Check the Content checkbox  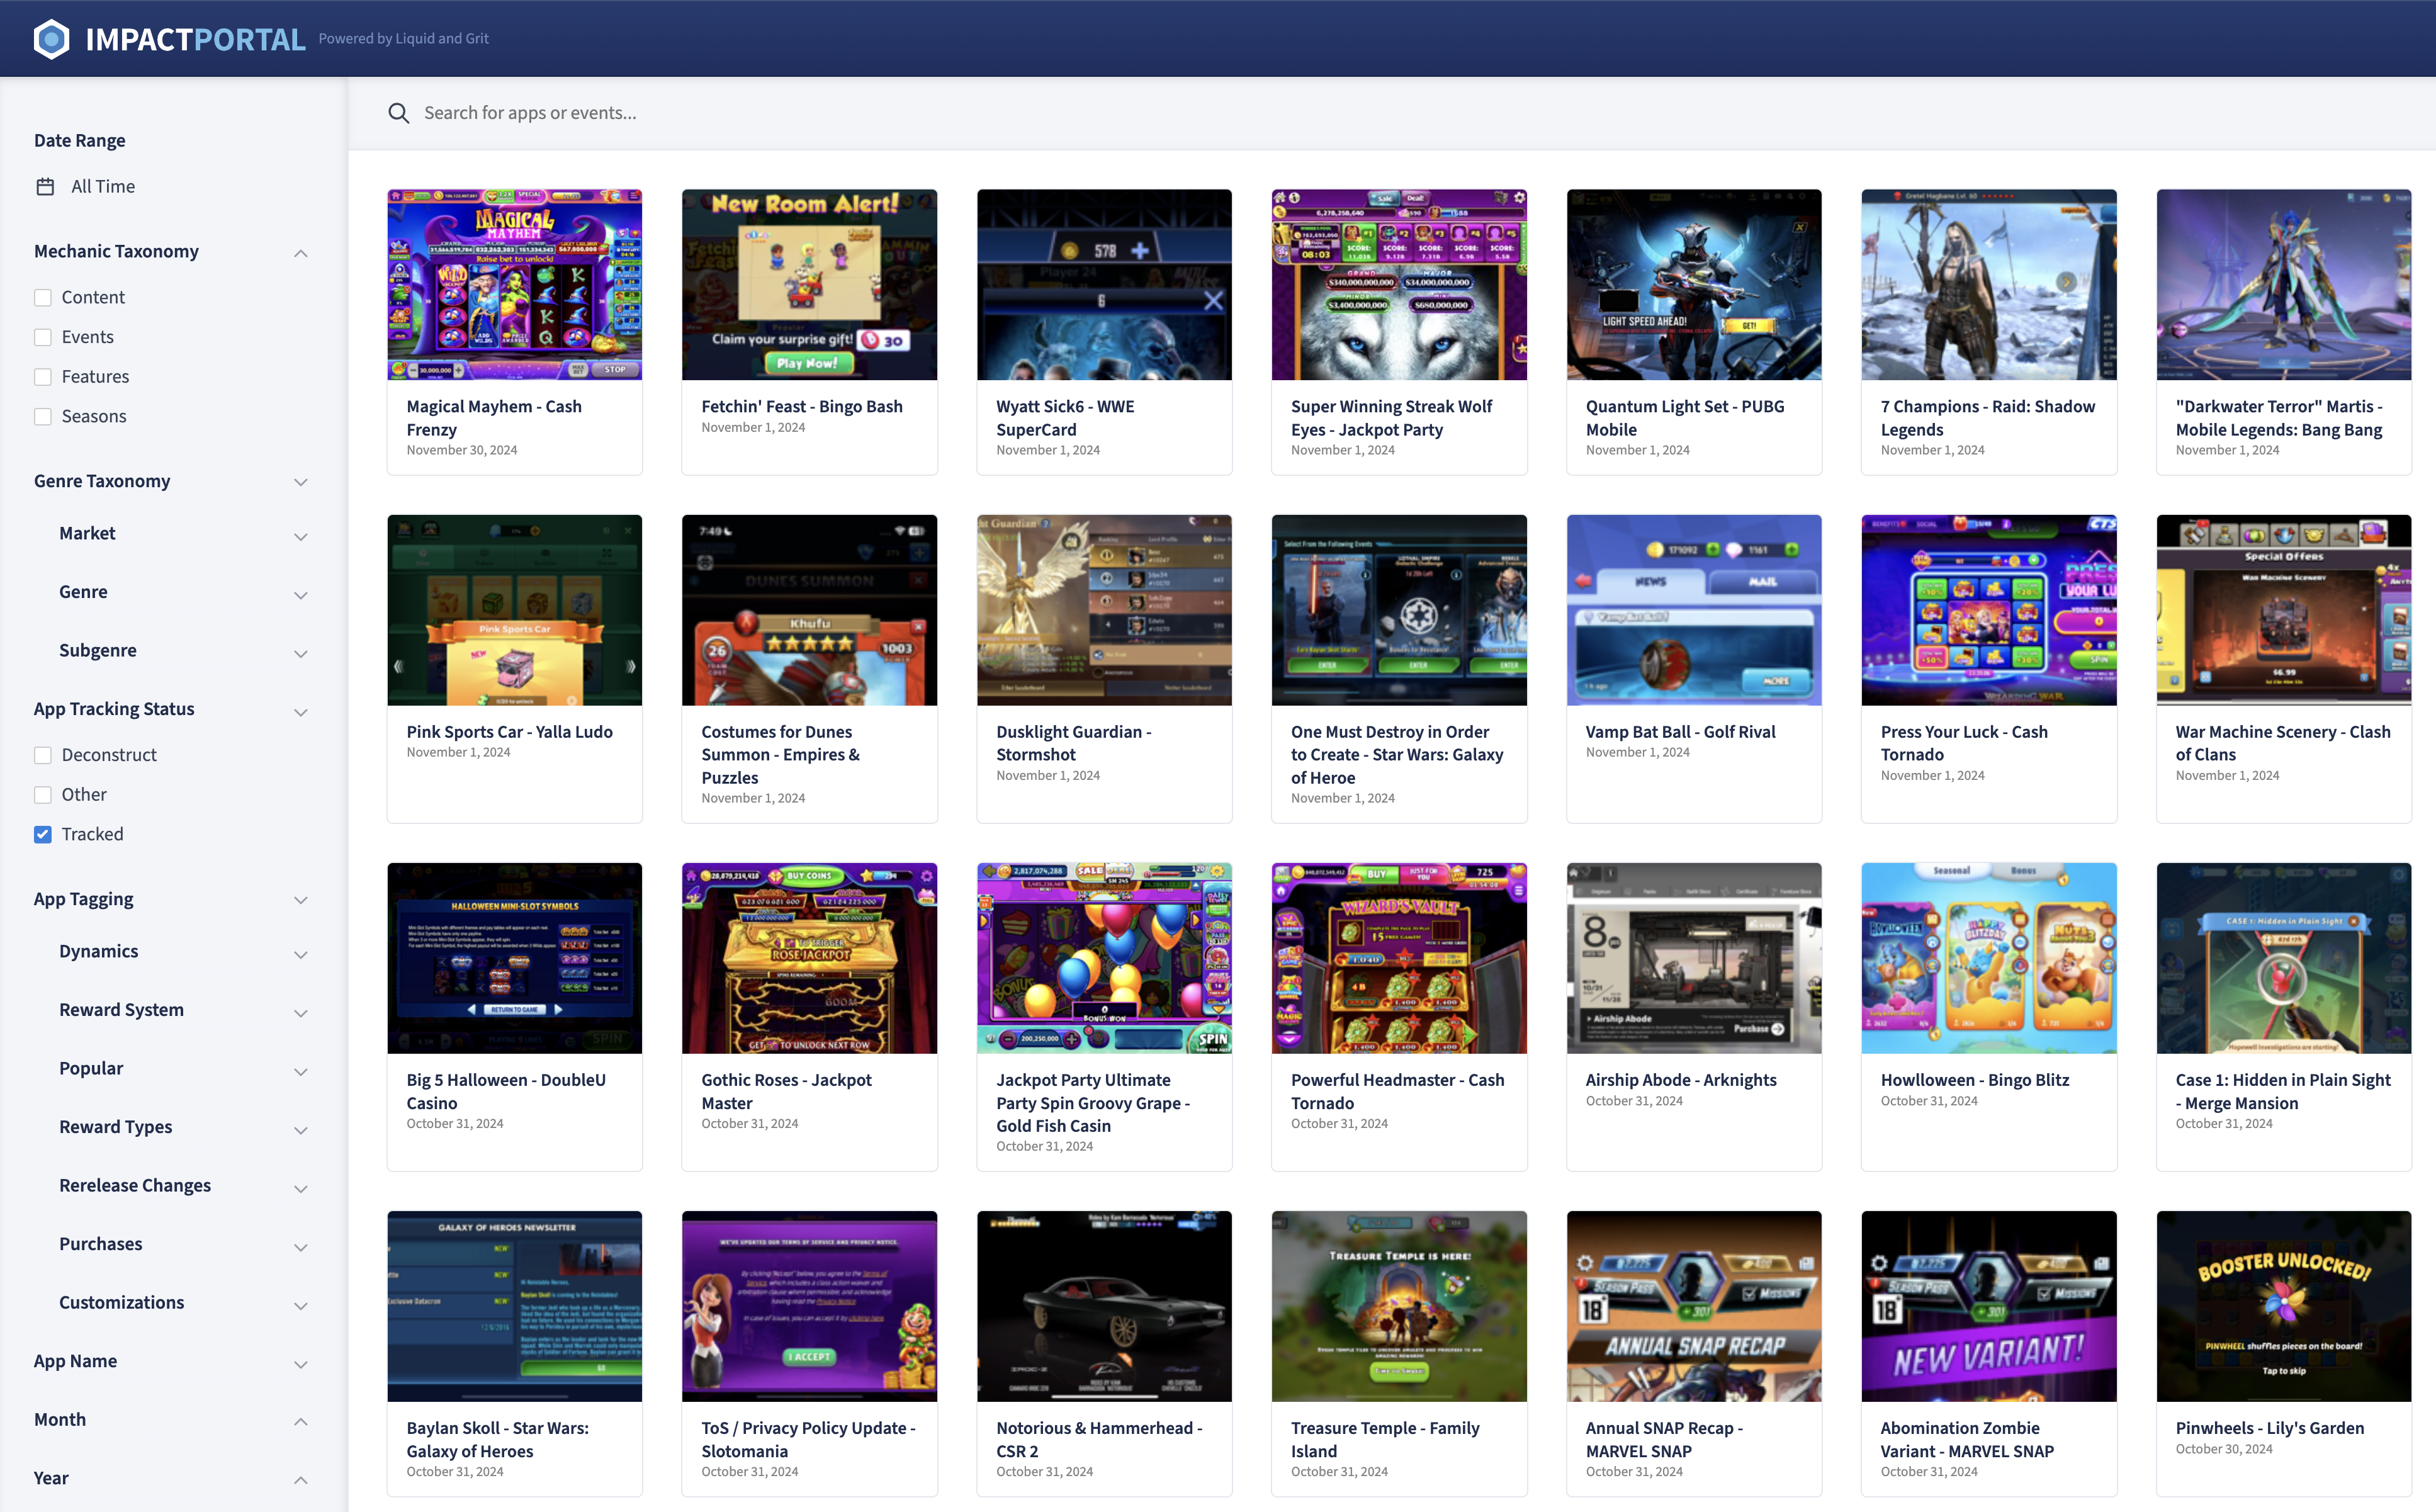coord(43,297)
